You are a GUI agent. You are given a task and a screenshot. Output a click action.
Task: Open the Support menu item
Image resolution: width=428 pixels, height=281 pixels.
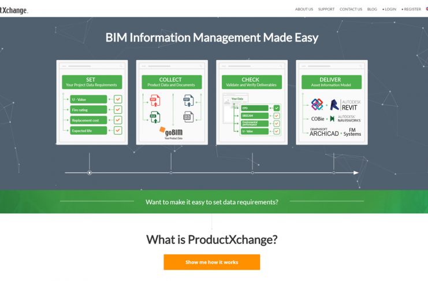[326, 9]
